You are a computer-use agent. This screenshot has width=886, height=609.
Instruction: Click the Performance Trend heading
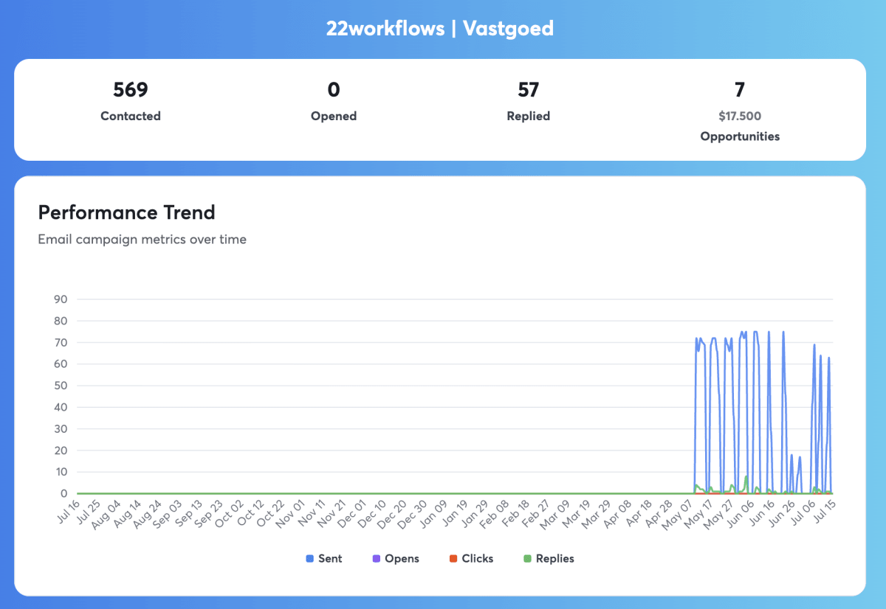(x=127, y=212)
